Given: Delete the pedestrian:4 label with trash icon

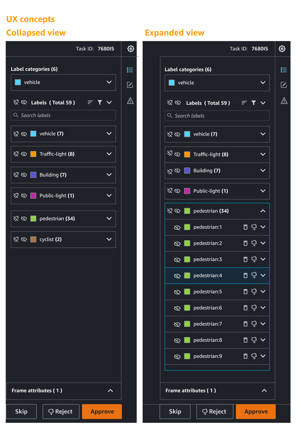Looking at the screenshot, I should (x=245, y=275).
